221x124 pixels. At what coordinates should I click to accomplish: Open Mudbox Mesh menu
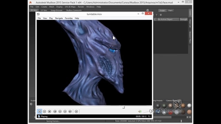click(51, 7)
